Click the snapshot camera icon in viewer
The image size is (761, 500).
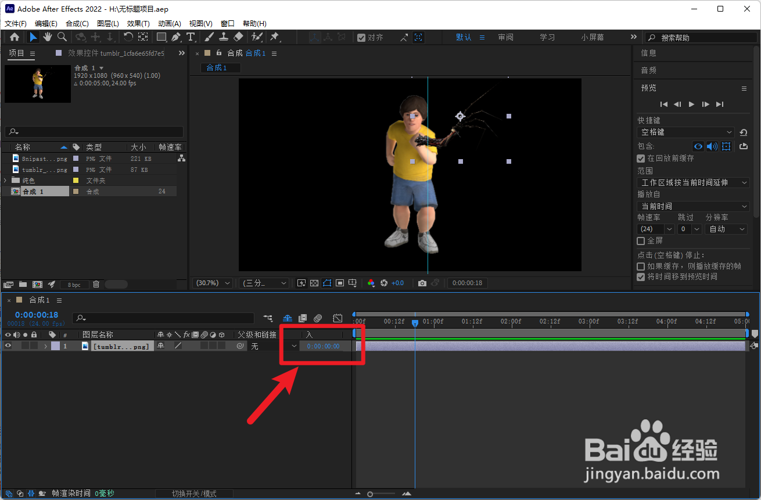tap(422, 283)
